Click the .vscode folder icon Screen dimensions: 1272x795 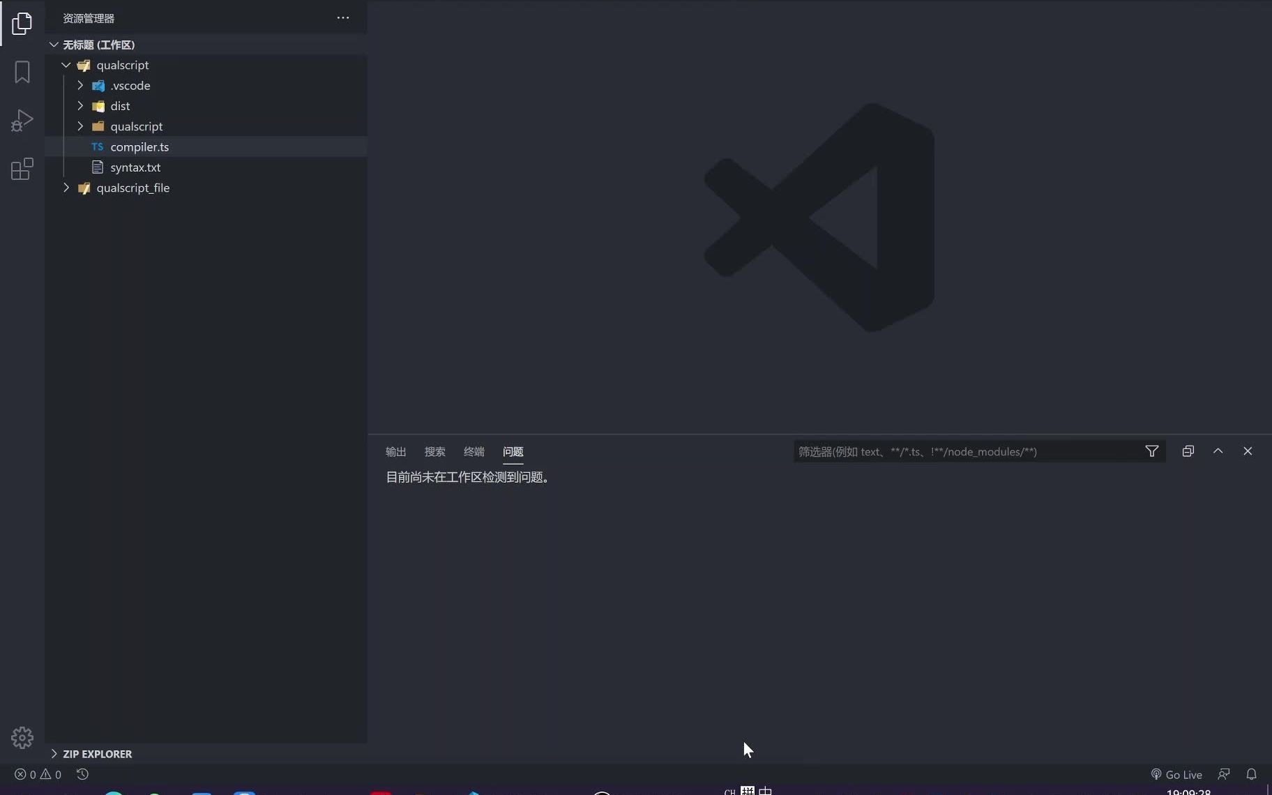pos(98,86)
